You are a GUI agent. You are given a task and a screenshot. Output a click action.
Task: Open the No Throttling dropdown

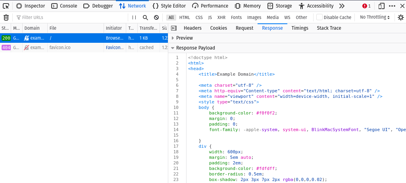pos(375,17)
